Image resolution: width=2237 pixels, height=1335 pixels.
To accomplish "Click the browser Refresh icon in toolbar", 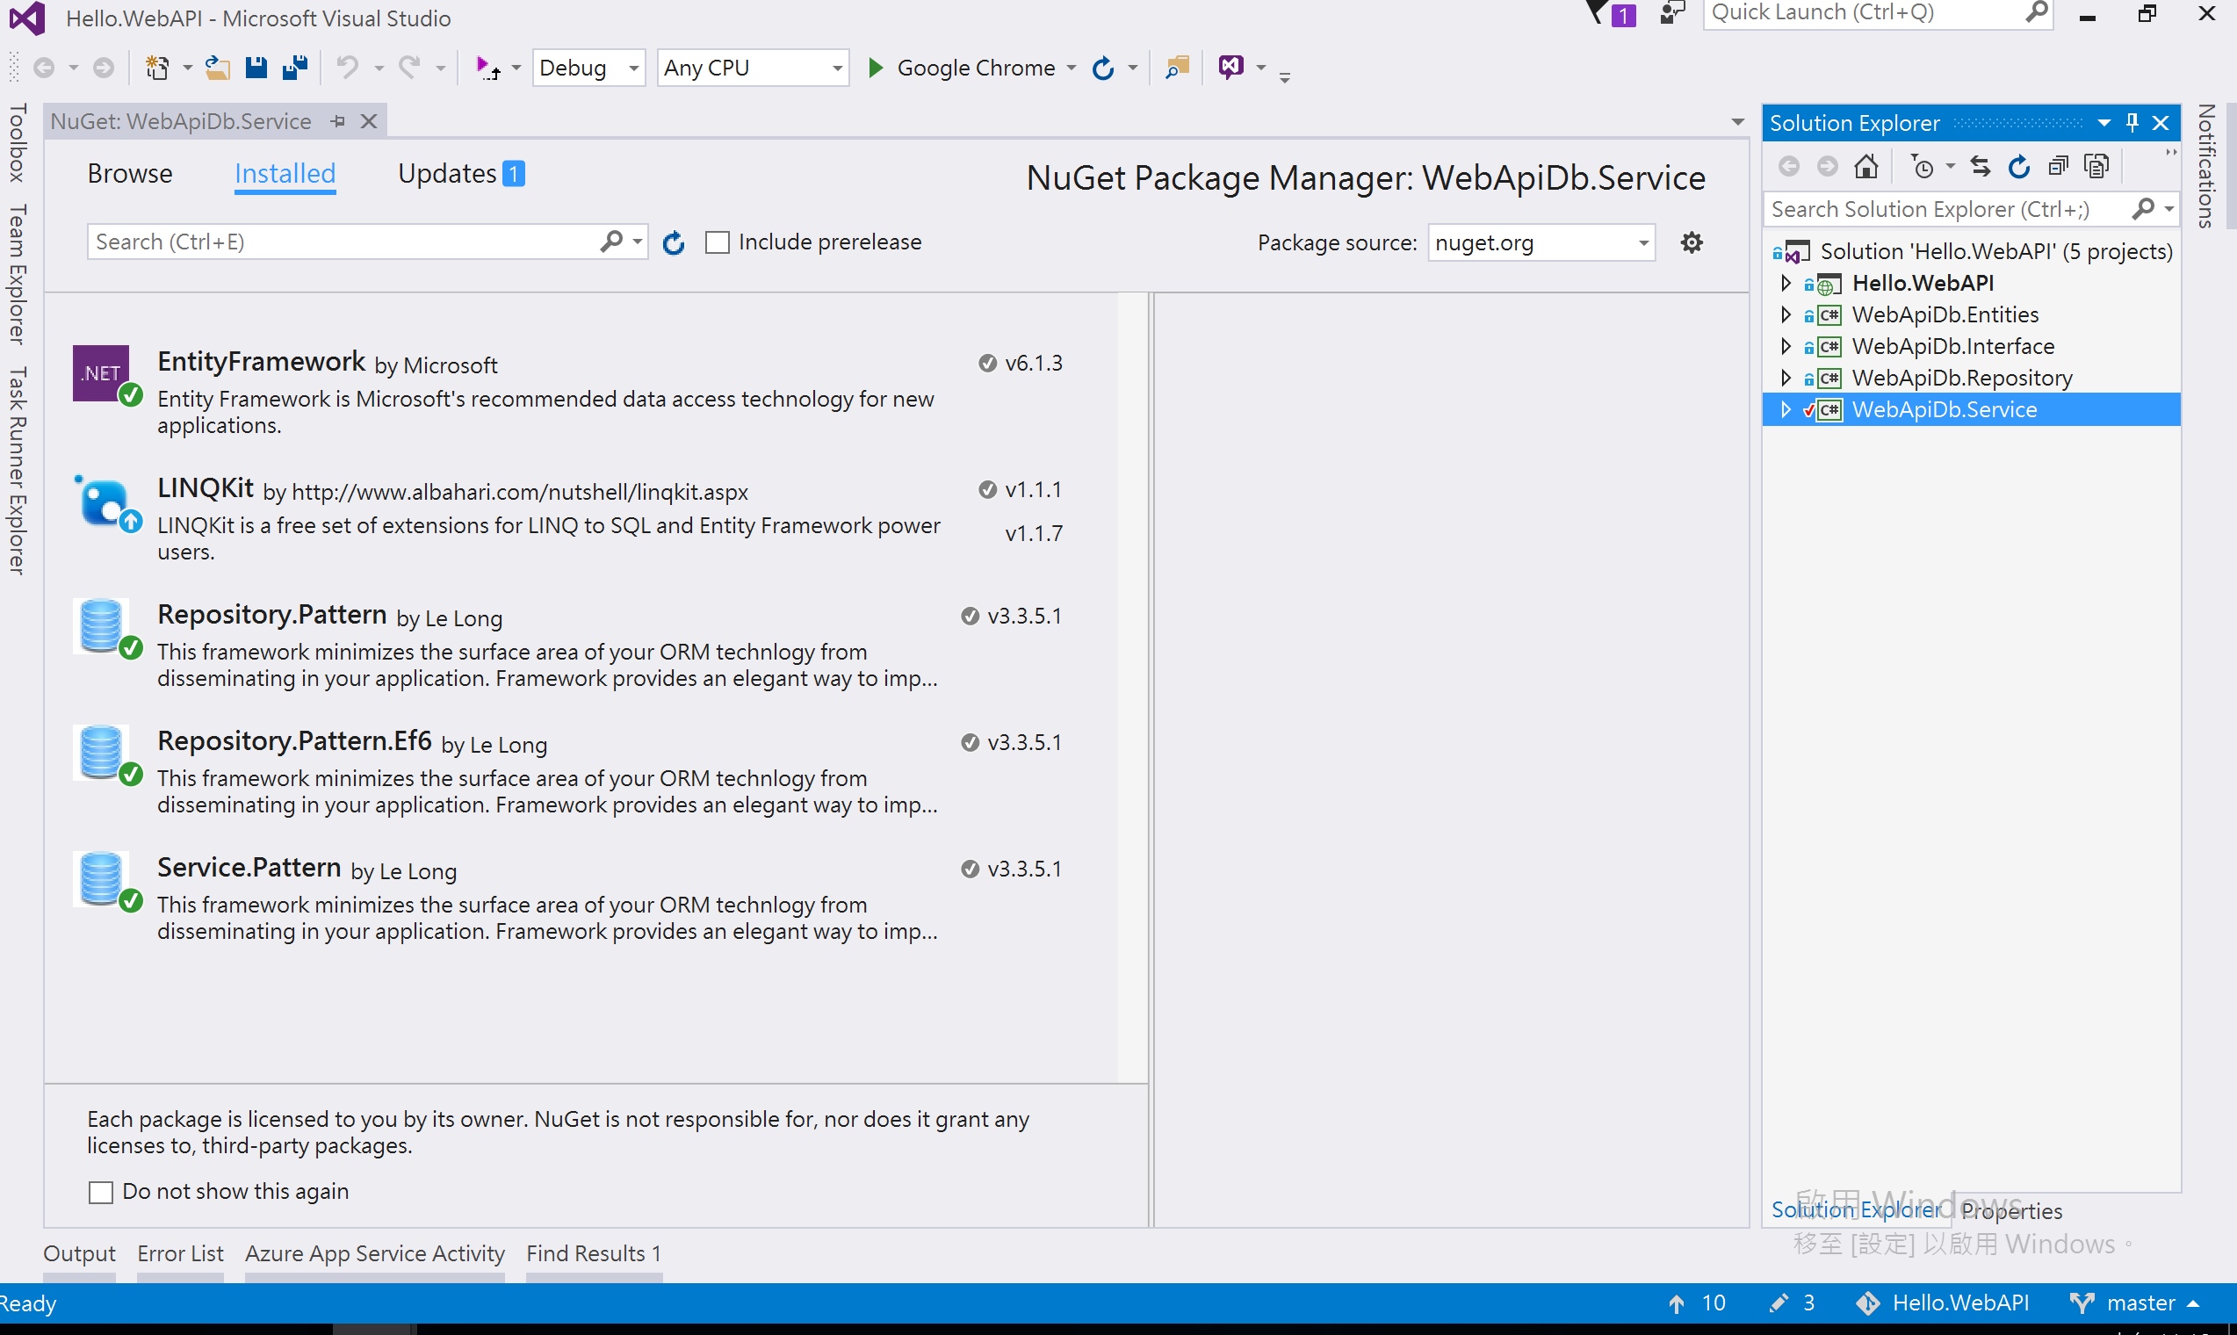I will click(1103, 68).
